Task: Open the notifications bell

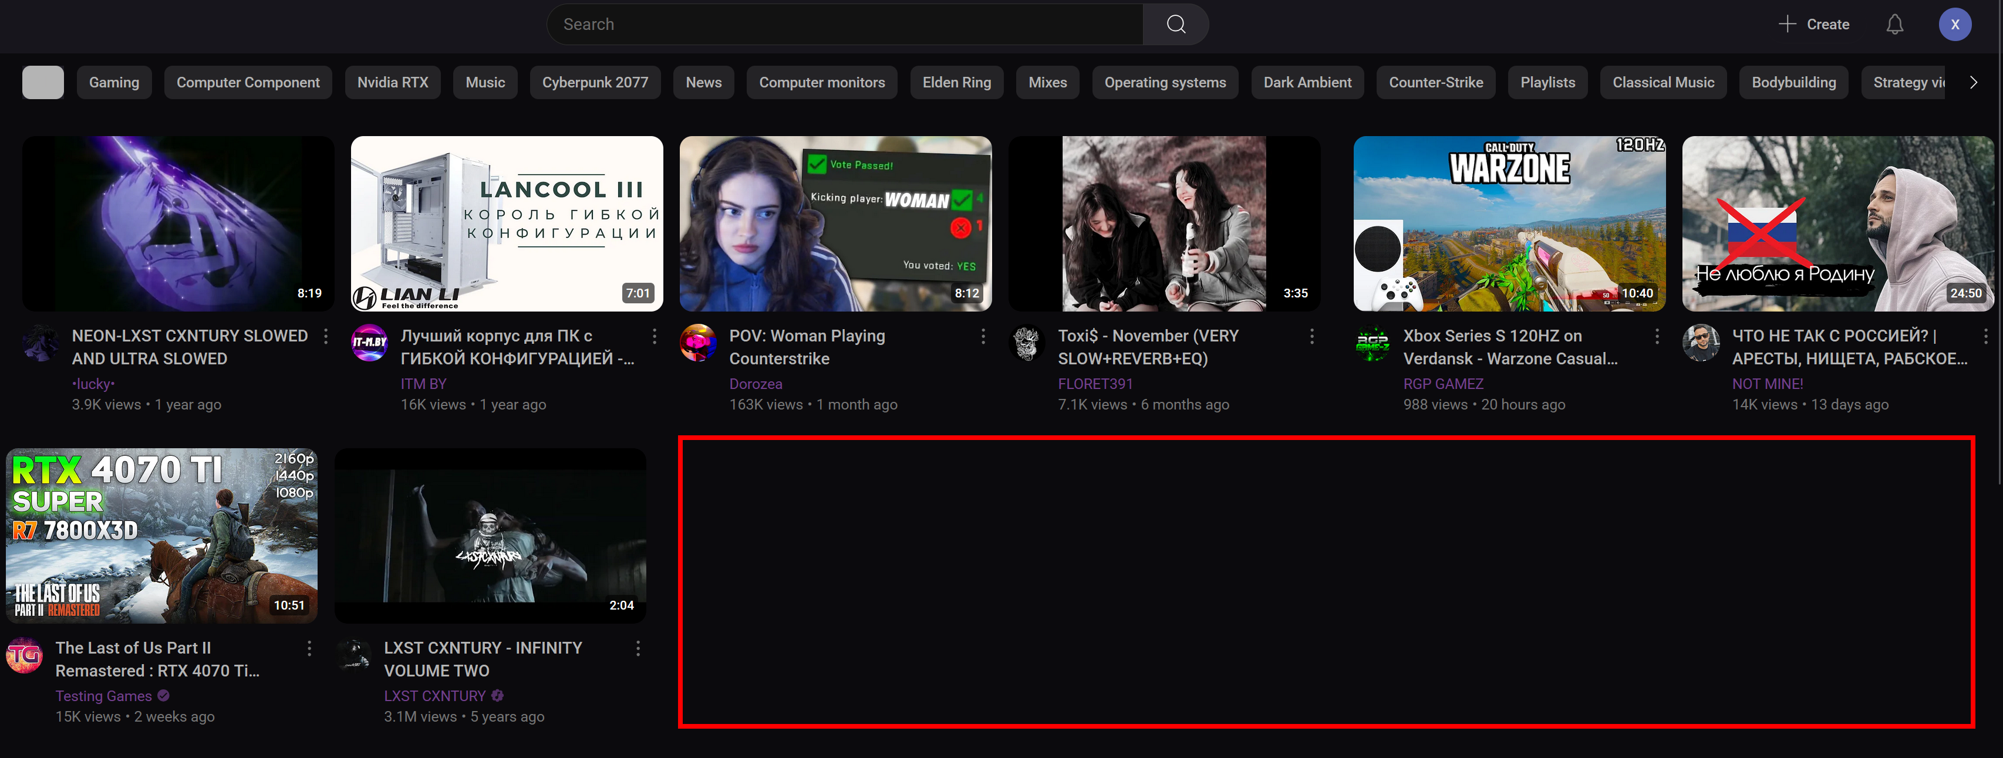Action: click(1894, 24)
